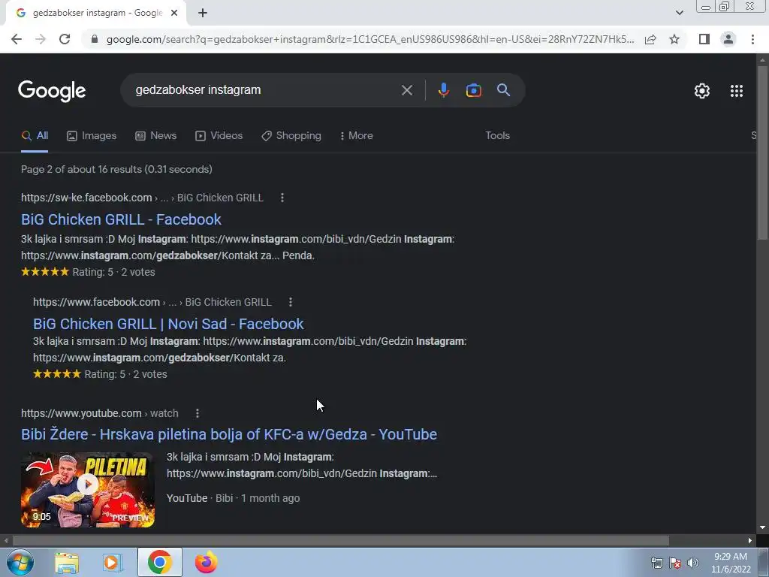This screenshot has width=769, height=577.
Task: Open a new browser tab
Action: pyautogui.click(x=203, y=13)
